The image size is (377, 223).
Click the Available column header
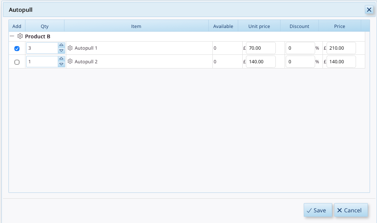pos(223,26)
